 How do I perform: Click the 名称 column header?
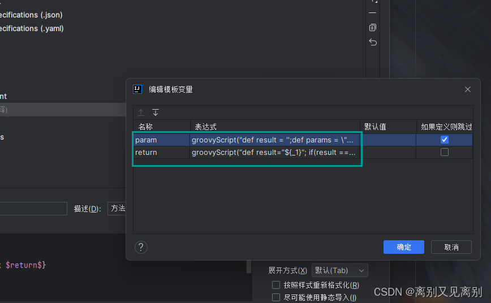coord(162,127)
